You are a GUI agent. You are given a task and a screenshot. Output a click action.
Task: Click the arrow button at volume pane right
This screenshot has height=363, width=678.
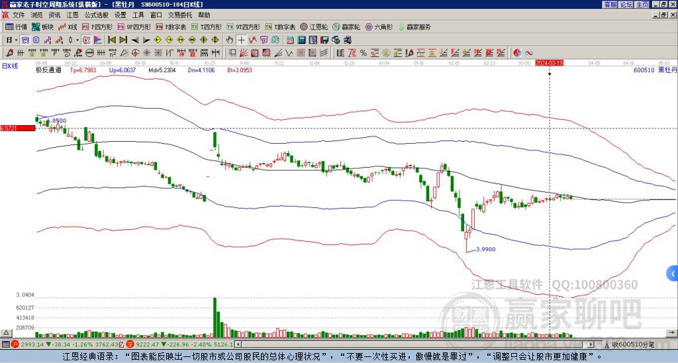(x=673, y=333)
